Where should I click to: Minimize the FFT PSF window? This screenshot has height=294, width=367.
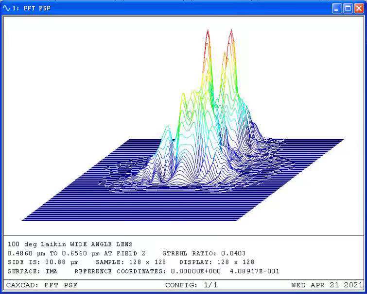337,9
